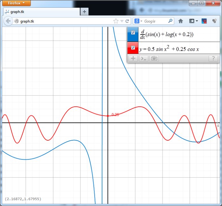Screen dimensions: 222x206
Task: Uncheck the blue derivative equation checkbox
Action: 133,32
